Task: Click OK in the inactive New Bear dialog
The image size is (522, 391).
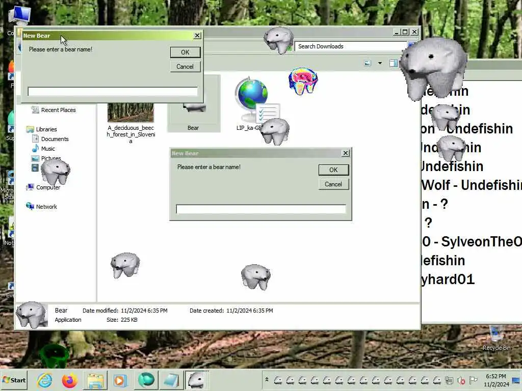Action: coord(333,170)
